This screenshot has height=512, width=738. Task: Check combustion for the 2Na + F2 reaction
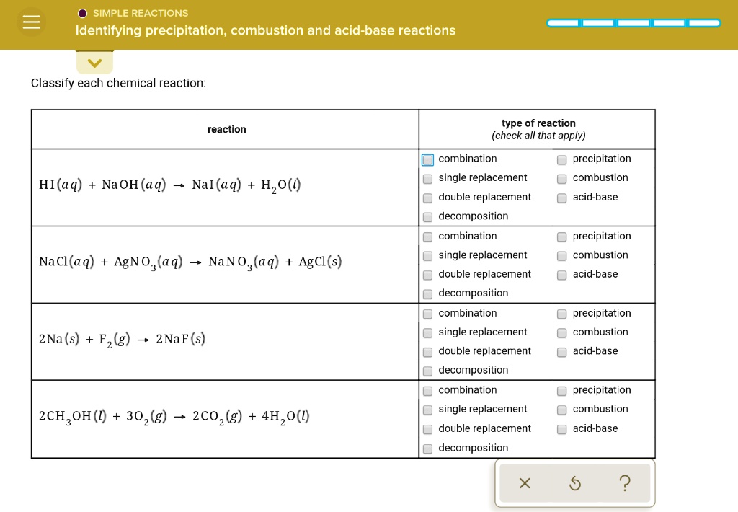pos(561,332)
